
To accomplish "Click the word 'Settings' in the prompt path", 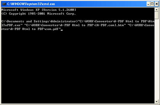I will pyautogui.click(x=41, y=21).
